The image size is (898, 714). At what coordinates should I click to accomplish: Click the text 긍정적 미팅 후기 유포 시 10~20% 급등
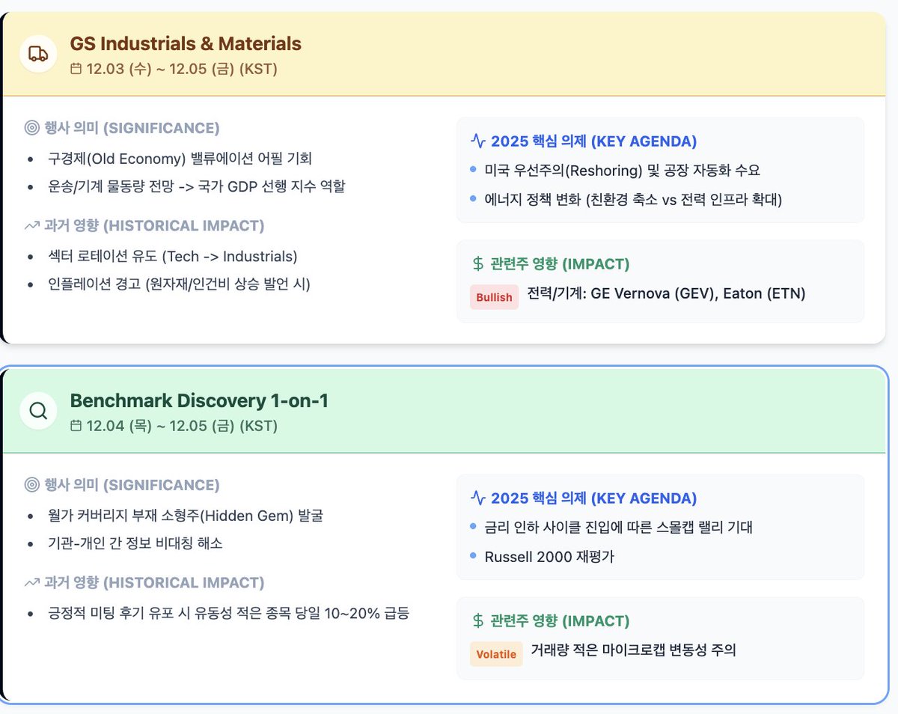pyautogui.click(x=228, y=614)
